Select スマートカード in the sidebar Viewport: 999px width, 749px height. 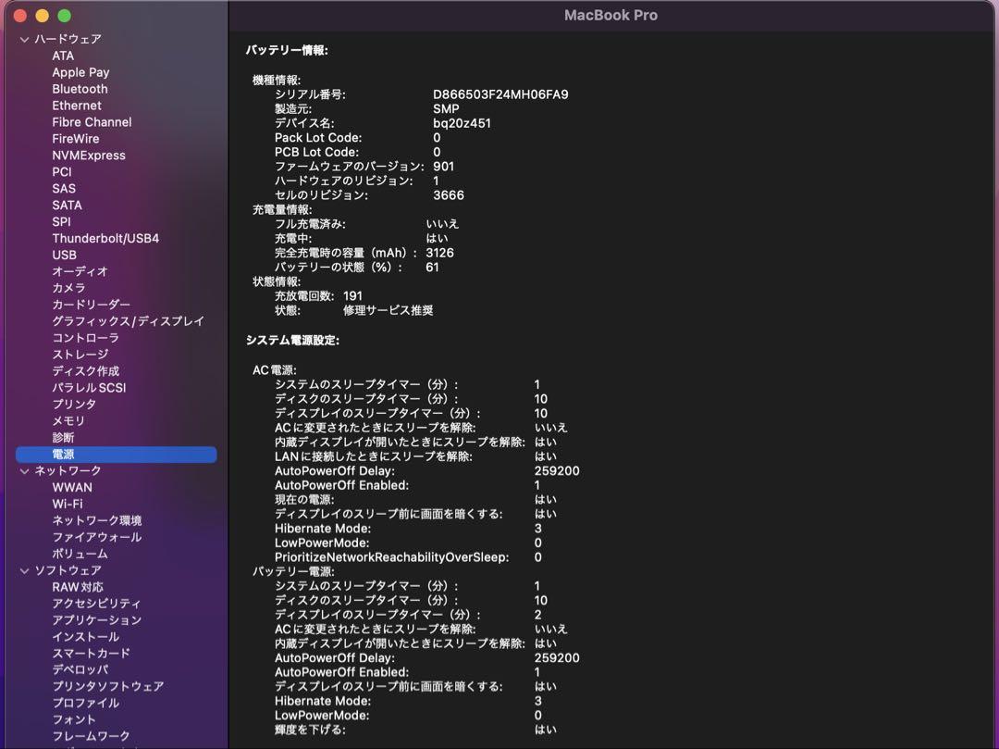point(91,654)
